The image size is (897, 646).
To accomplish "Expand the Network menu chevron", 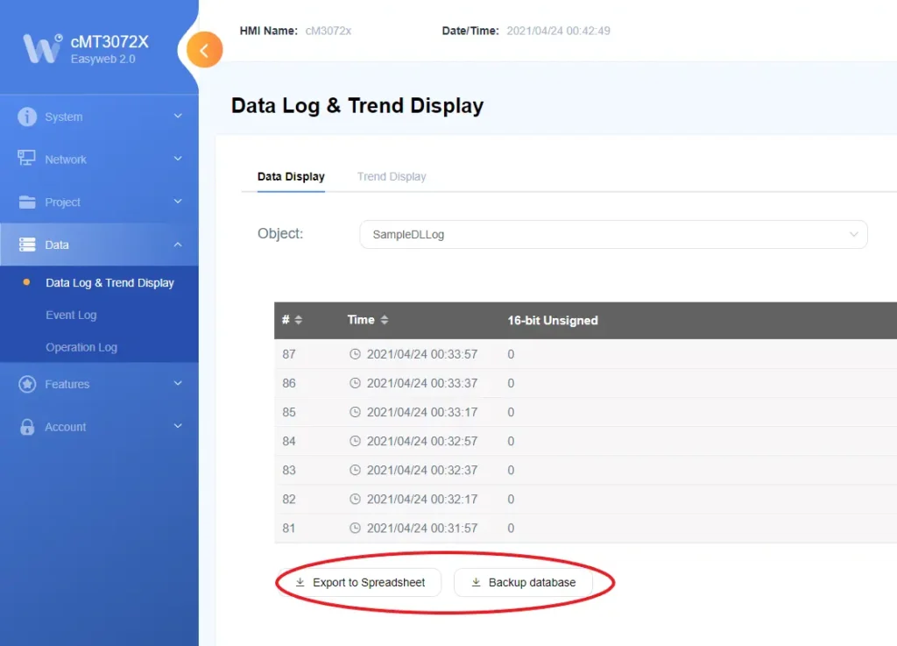I will 178,159.
